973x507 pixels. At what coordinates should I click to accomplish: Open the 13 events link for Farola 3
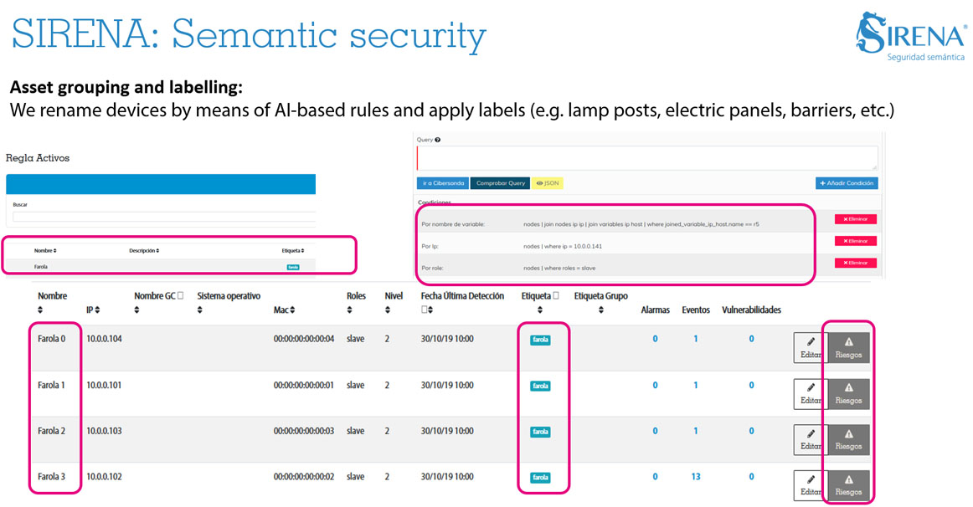[x=695, y=477]
